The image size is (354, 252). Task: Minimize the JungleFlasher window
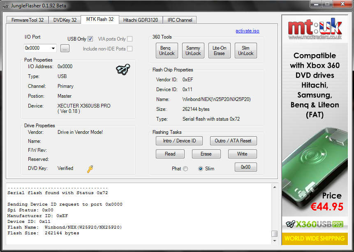(316, 4)
